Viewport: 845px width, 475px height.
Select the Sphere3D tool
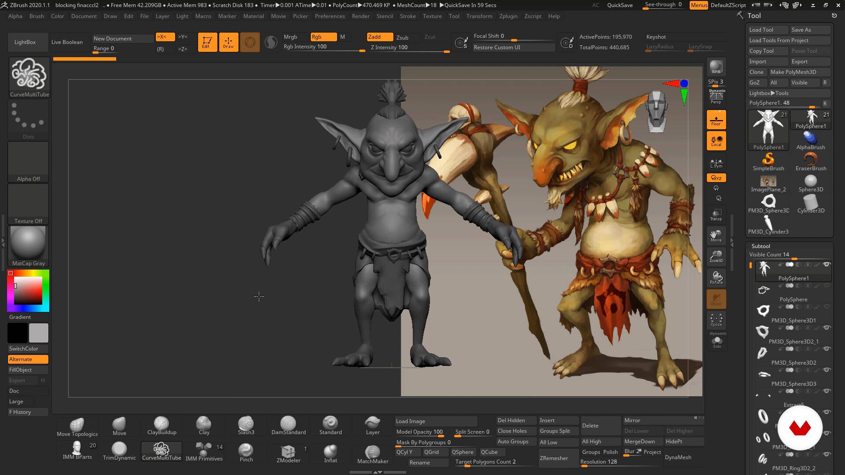[x=811, y=183]
